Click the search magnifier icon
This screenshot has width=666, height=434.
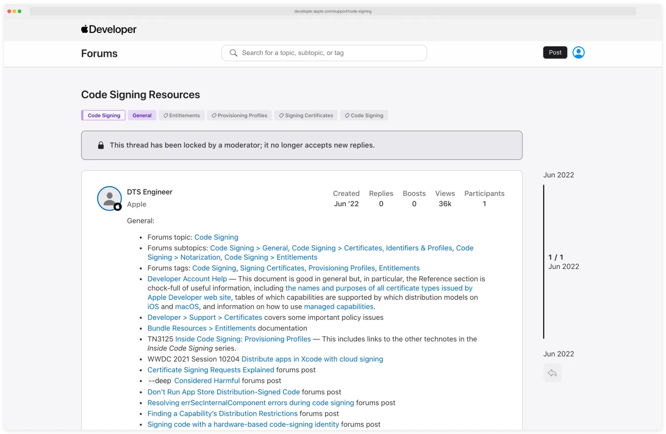[233, 53]
